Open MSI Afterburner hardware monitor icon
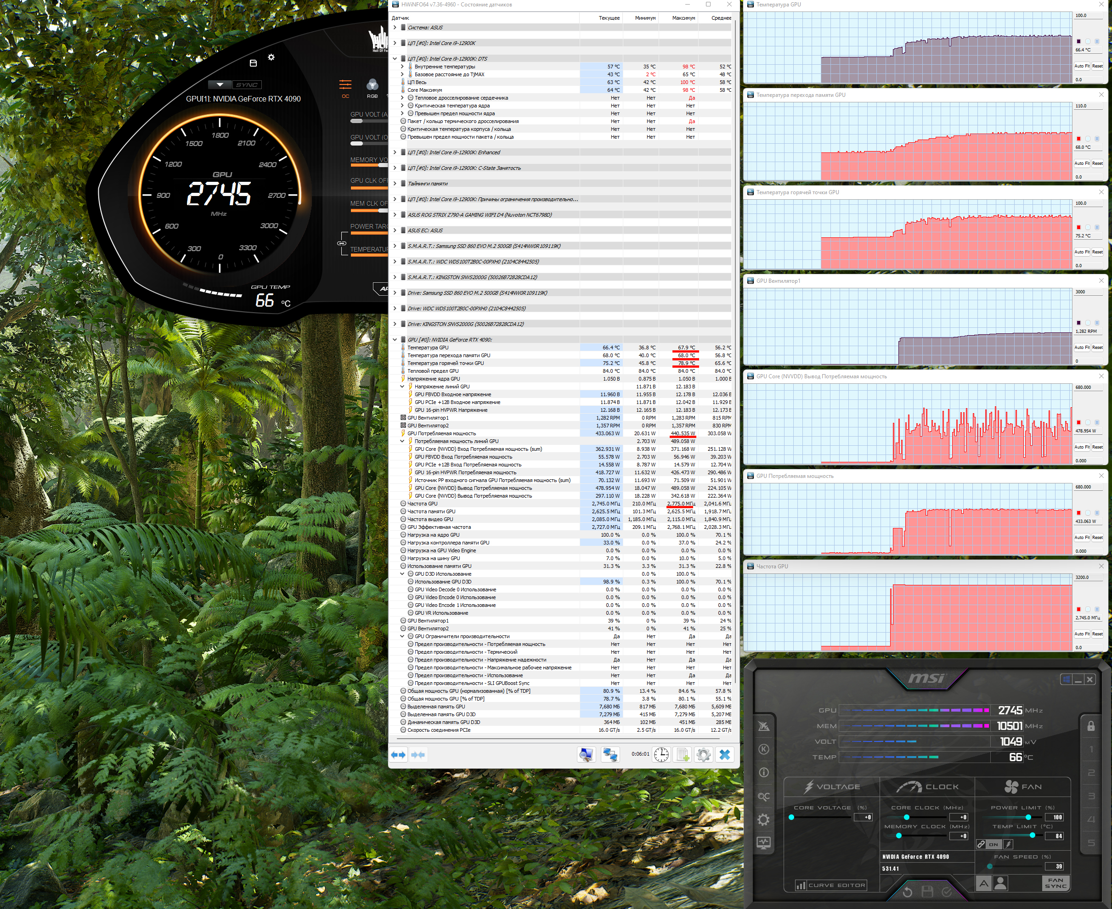Screen dimensions: 1112x909 click(764, 843)
